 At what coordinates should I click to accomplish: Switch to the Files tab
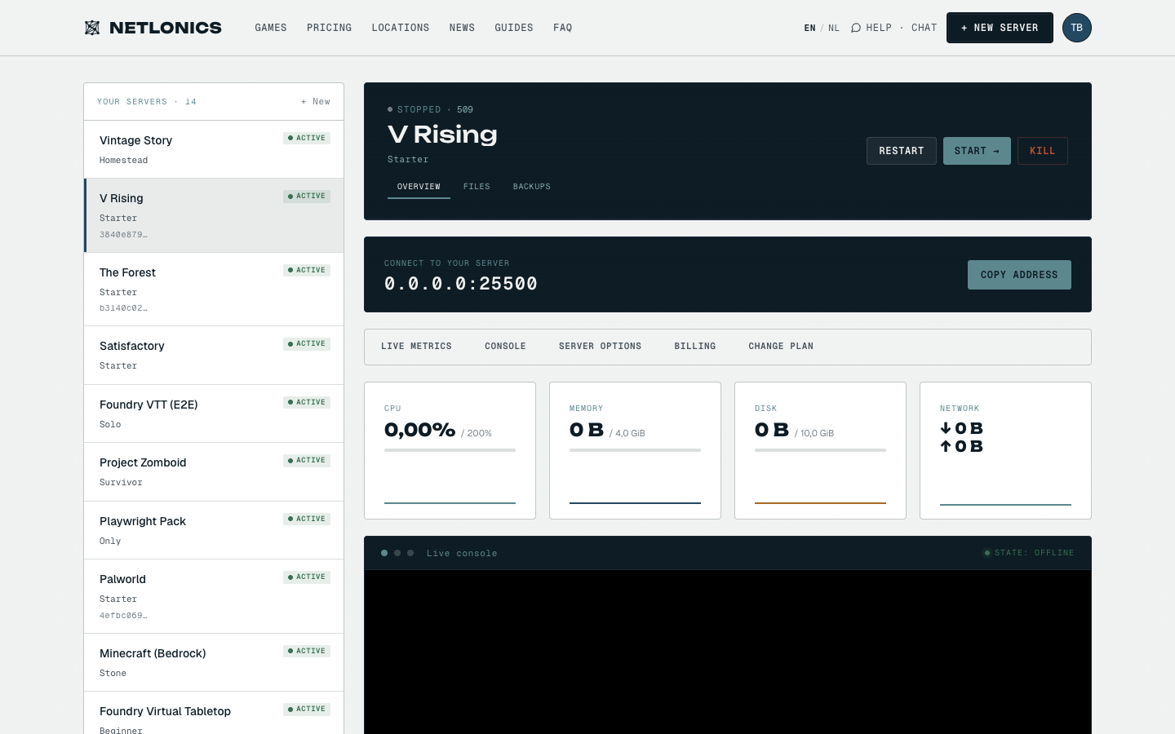tap(477, 187)
